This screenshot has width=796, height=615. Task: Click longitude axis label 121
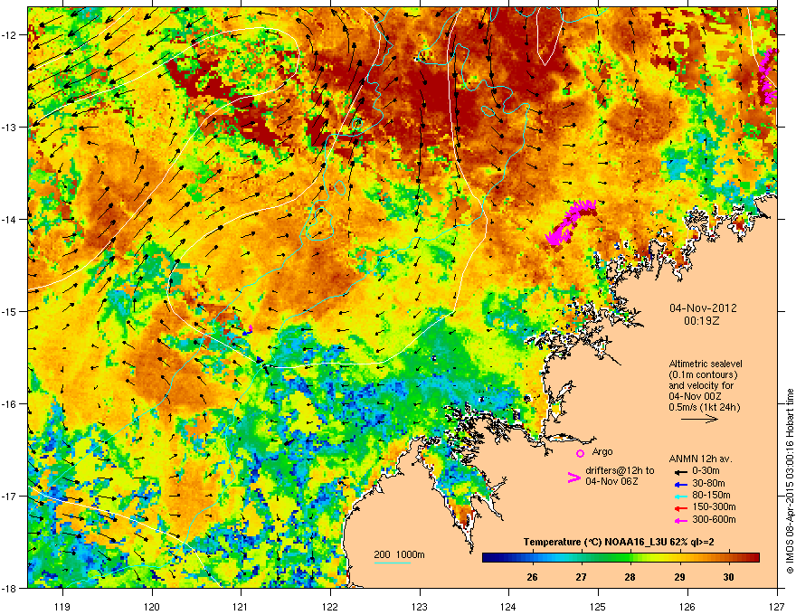[241, 607]
